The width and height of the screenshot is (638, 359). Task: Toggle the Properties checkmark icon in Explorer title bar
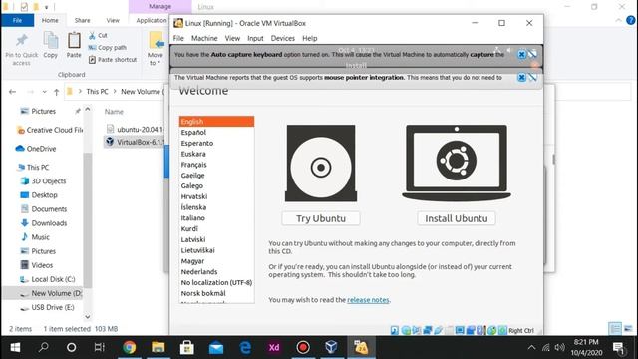pyautogui.click(x=24, y=7)
